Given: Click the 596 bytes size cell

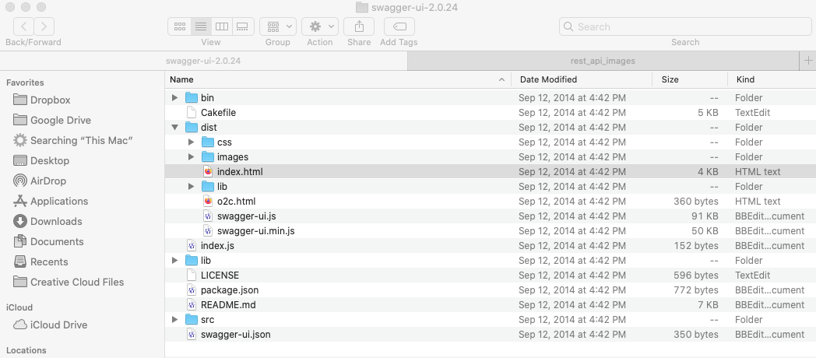Looking at the screenshot, I should click(696, 276).
